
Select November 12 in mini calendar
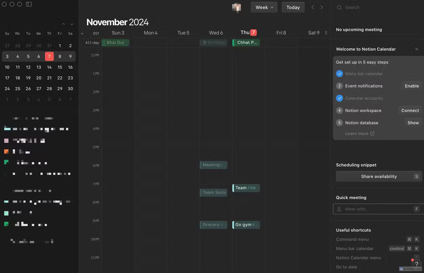tap(28, 67)
